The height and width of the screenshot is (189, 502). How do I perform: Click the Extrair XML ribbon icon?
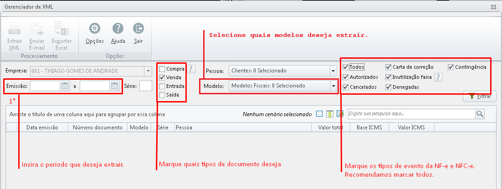[15, 29]
